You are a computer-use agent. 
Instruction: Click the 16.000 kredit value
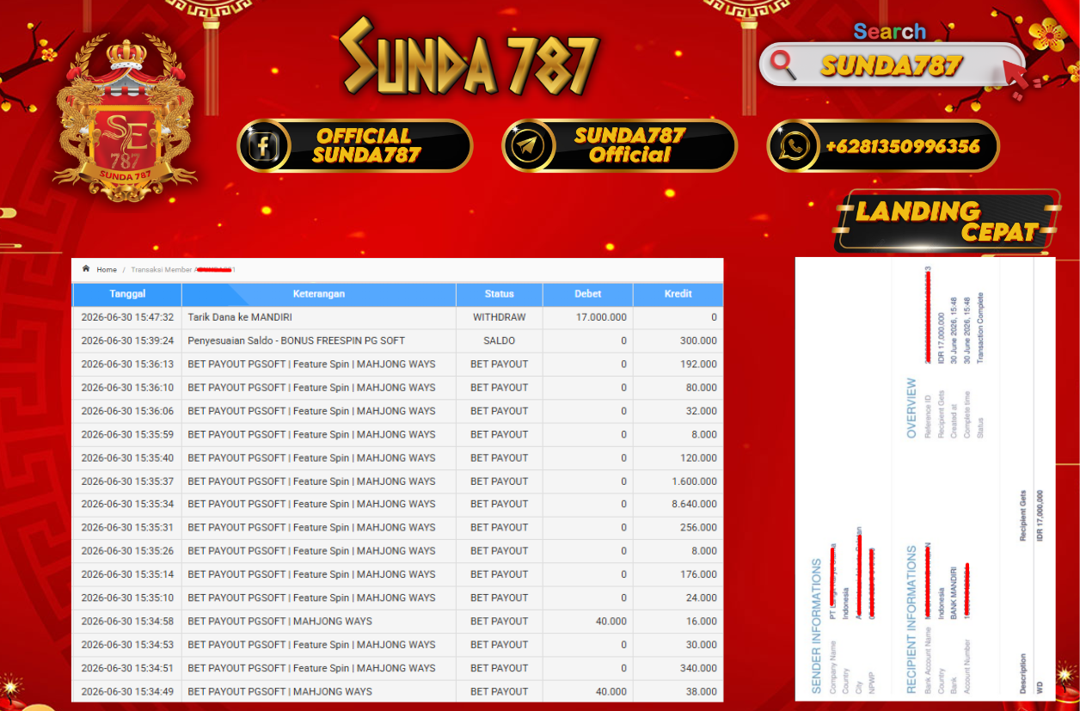coord(702,621)
